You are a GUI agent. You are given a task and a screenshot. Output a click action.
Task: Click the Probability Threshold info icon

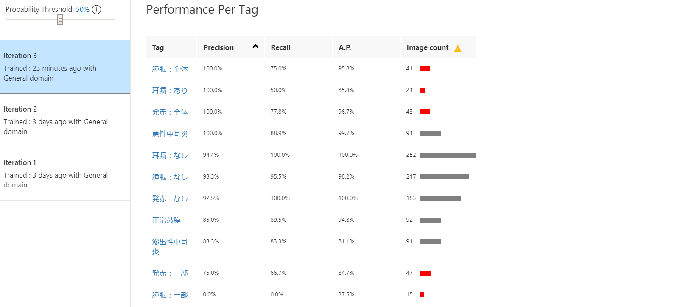click(97, 9)
